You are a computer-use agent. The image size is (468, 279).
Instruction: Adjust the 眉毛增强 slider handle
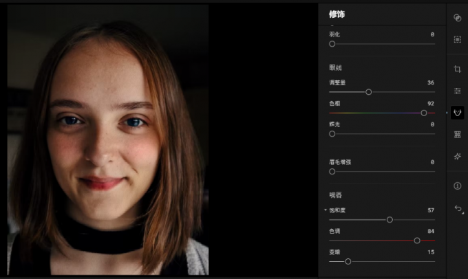[x=332, y=172]
